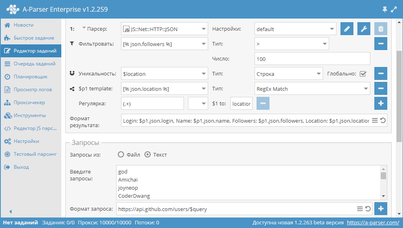Remove the $p1 template row with minus
This screenshot has height=228, width=403.
pos(381,88)
